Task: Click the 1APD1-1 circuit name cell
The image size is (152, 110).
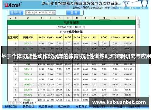Action: tap(28, 43)
